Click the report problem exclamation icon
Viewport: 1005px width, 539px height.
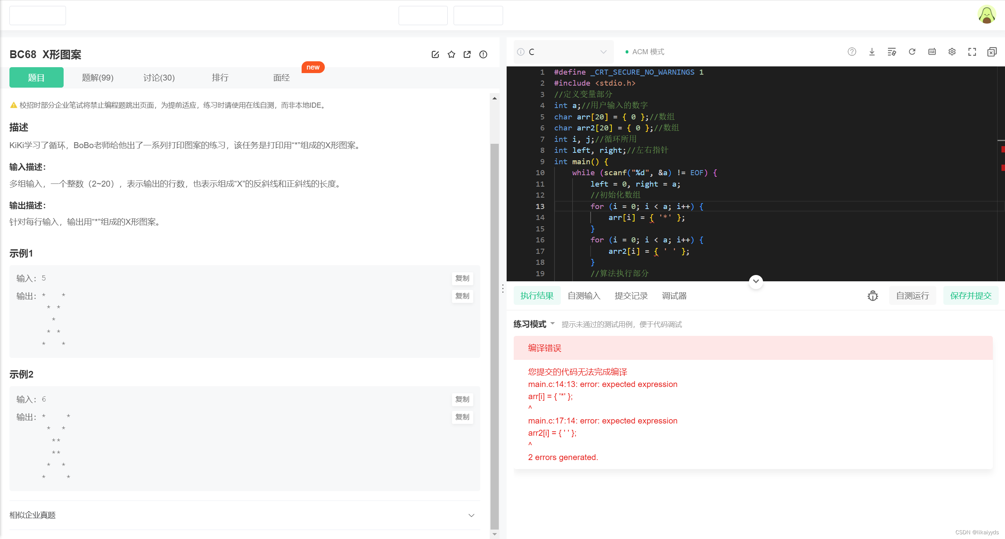pyautogui.click(x=483, y=54)
